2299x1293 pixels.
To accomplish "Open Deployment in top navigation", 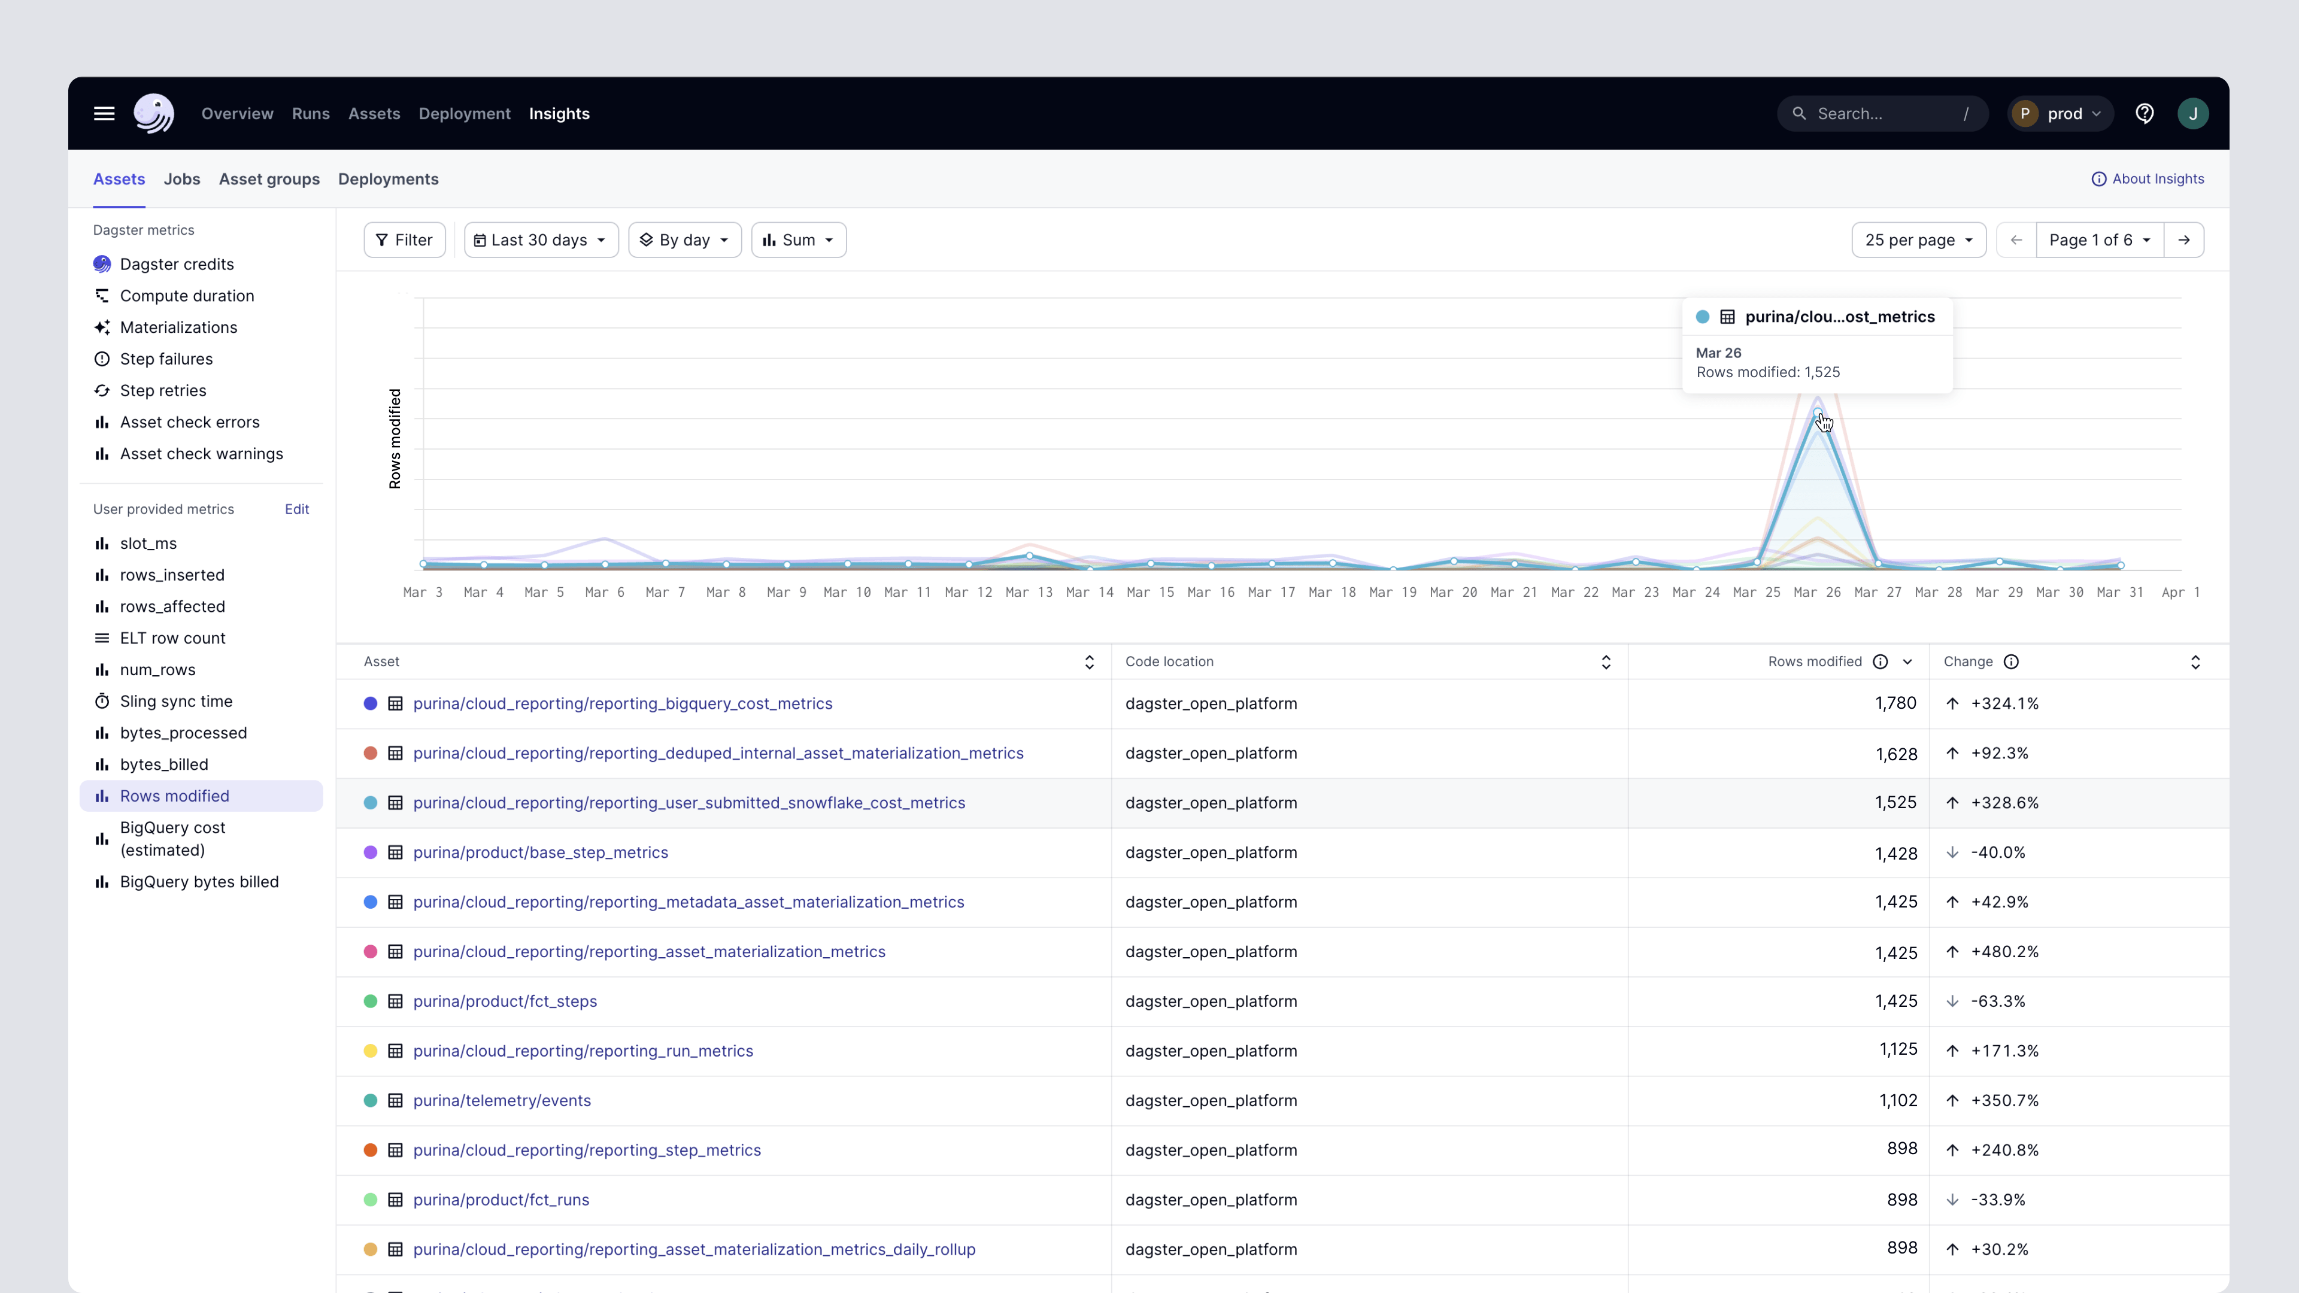I will click(x=464, y=113).
